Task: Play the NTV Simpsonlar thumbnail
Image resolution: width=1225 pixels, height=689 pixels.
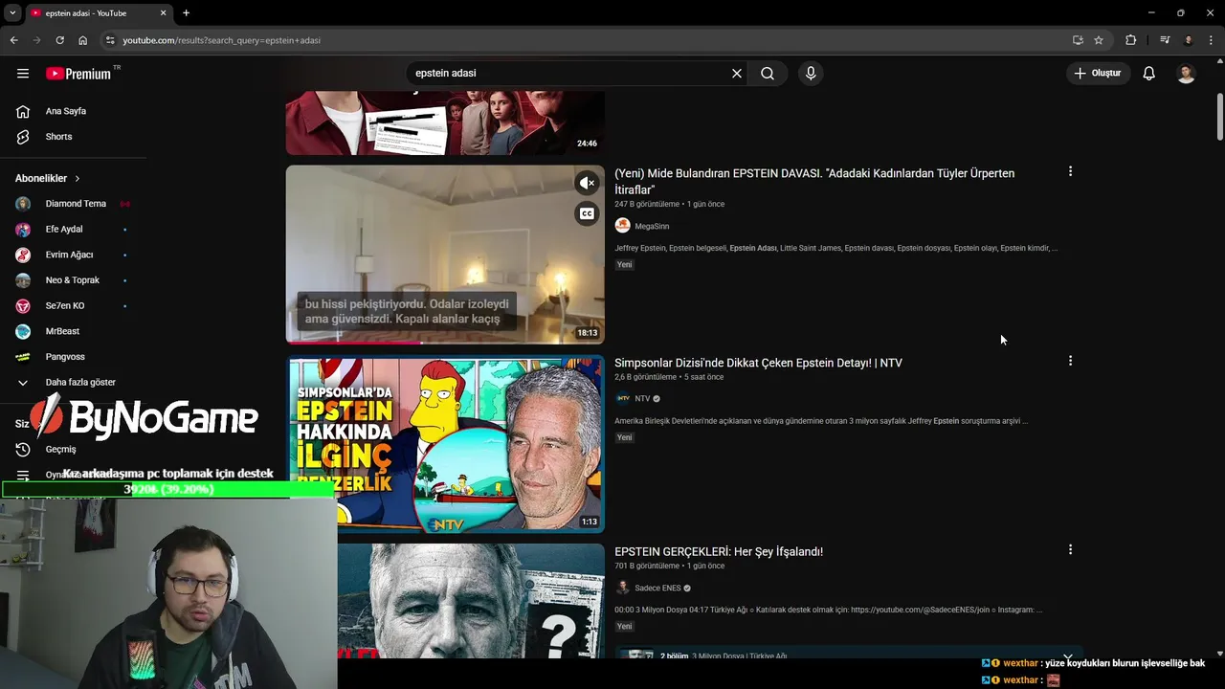Action: point(446,443)
